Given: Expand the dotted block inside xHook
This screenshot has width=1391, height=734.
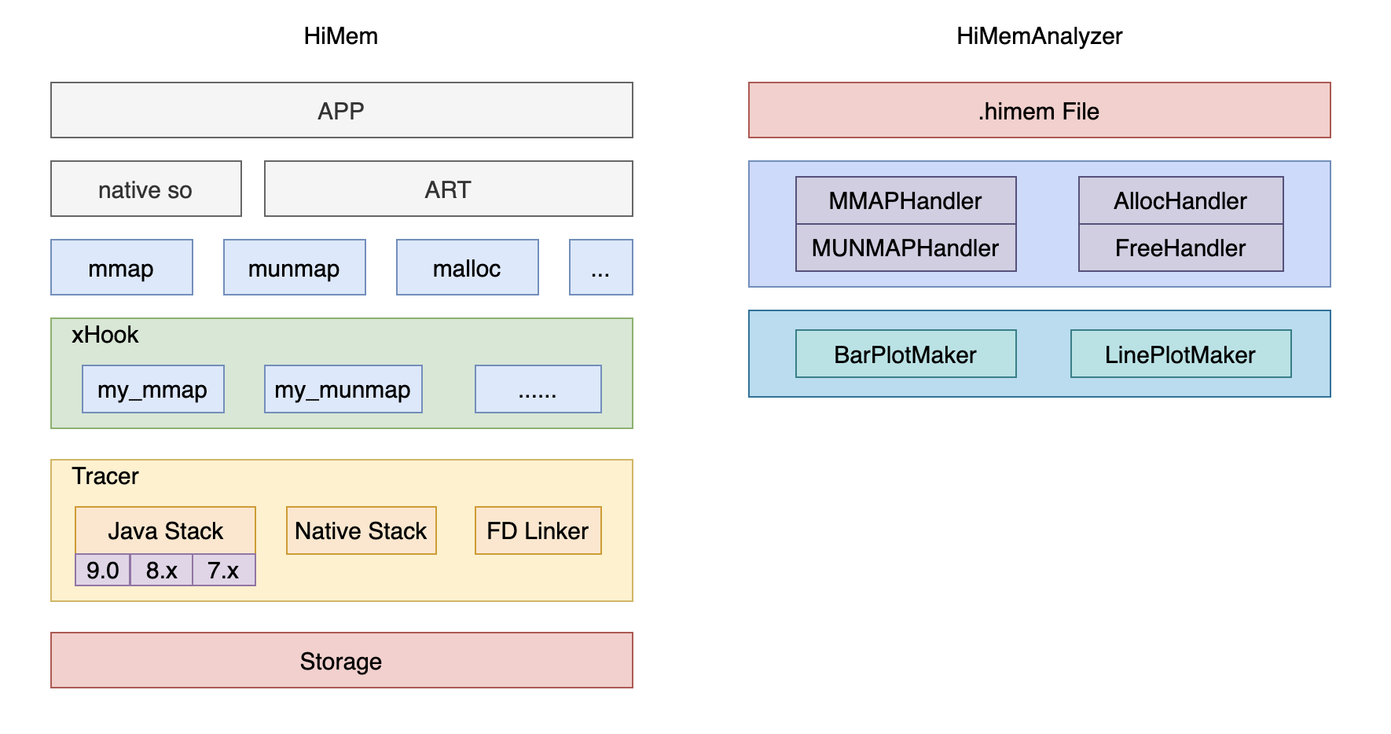Looking at the screenshot, I should (538, 388).
